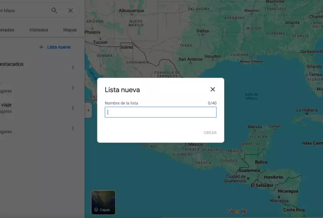This screenshot has height=218, width=323.
Task: Click the Memphis map label
Action: [x=251, y=10]
